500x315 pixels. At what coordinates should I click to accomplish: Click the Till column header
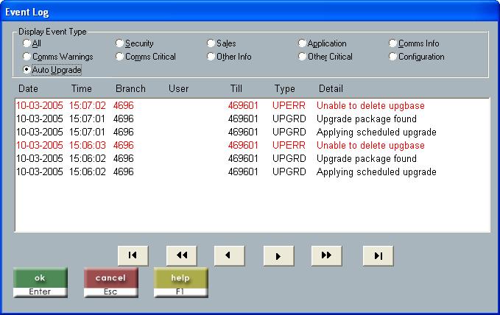(x=236, y=88)
